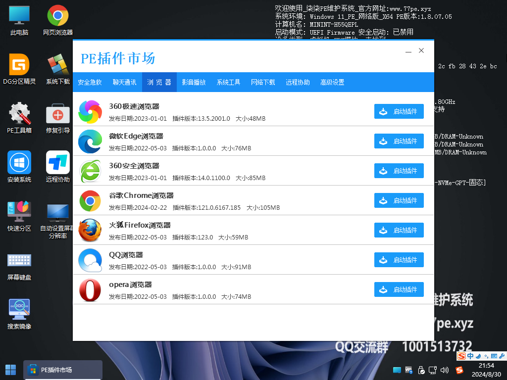Open the 高级设置 tab
This screenshot has height=380, width=507.
(x=333, y=82)
